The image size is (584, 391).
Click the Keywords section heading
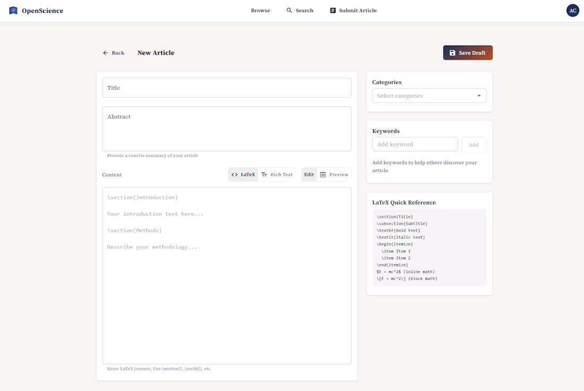point(386,131)
